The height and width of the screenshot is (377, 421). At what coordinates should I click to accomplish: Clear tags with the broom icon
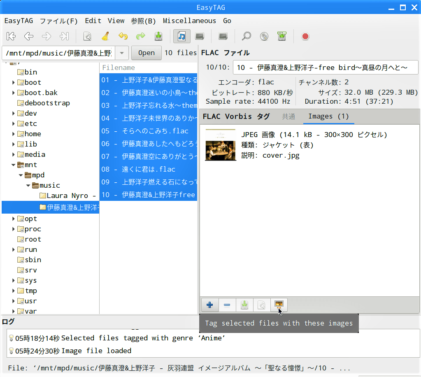click(x=105, y=36)
